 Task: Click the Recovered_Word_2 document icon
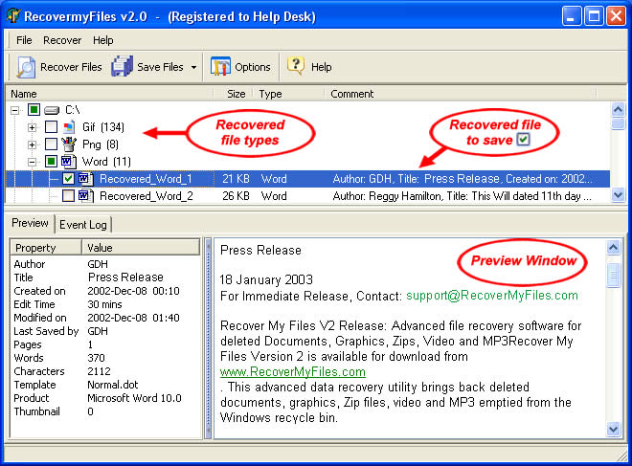[86, 196]
